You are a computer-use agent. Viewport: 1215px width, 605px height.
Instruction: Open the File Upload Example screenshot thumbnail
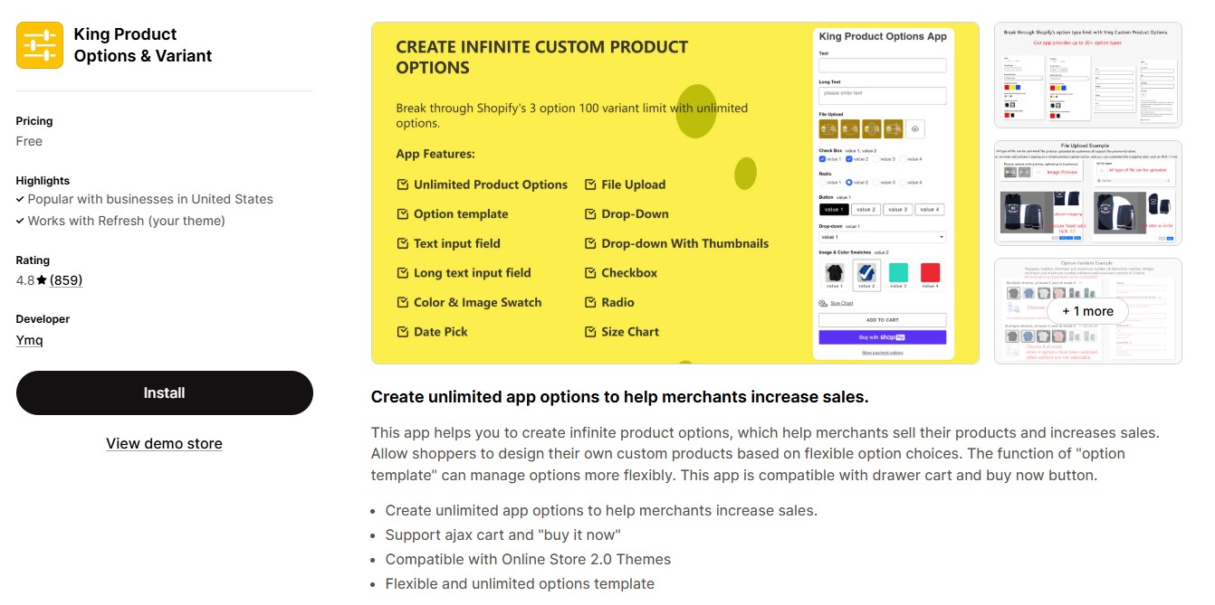coord(1087,193)
